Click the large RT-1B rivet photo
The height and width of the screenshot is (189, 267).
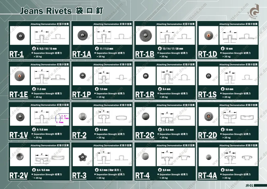click(x=146, y=35)
